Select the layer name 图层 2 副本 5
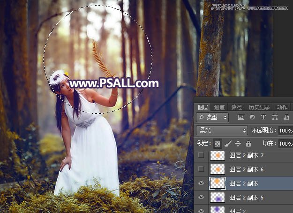293x213 pixels. tap(246, 198)
